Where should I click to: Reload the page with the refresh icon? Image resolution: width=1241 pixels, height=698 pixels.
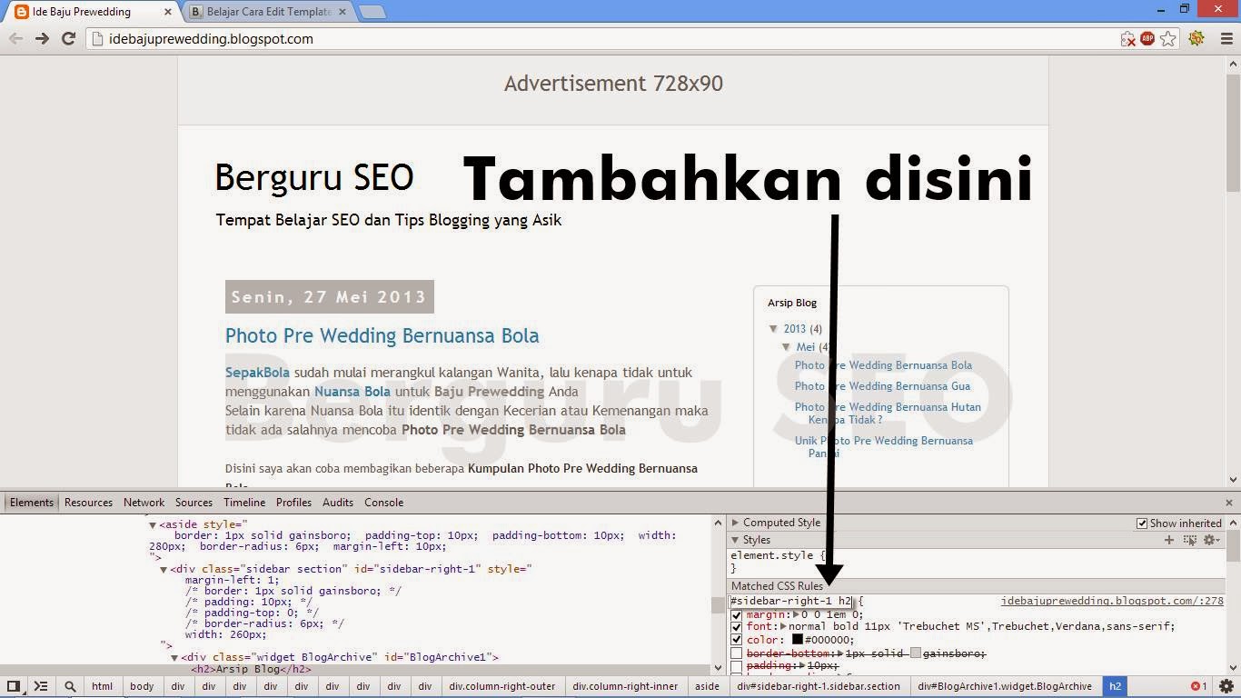click(68, 39)
